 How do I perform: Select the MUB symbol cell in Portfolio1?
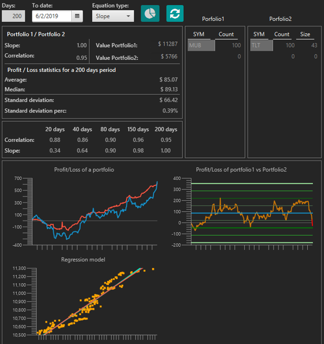click(201, 46)
